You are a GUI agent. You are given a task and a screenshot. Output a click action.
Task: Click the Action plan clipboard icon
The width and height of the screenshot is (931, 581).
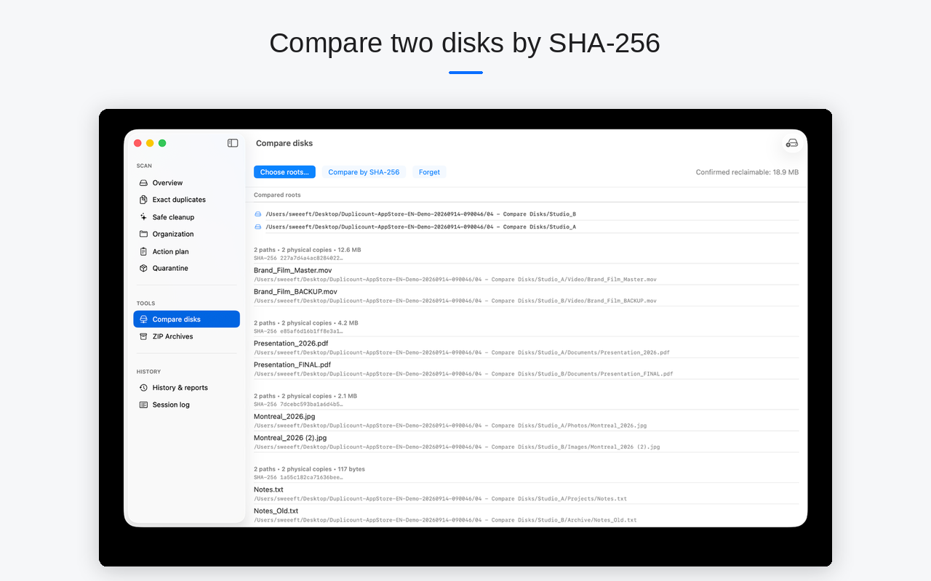click(143, 251)
